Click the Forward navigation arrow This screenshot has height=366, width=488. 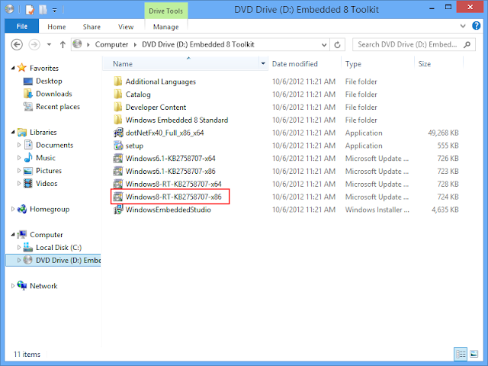point(34,44)
